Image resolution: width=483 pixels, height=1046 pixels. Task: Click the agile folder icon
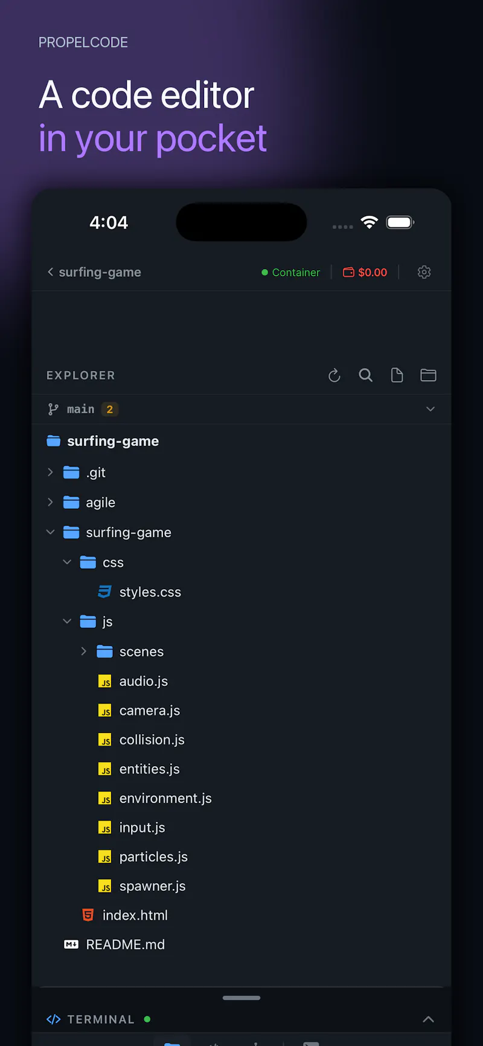(71, 502)
